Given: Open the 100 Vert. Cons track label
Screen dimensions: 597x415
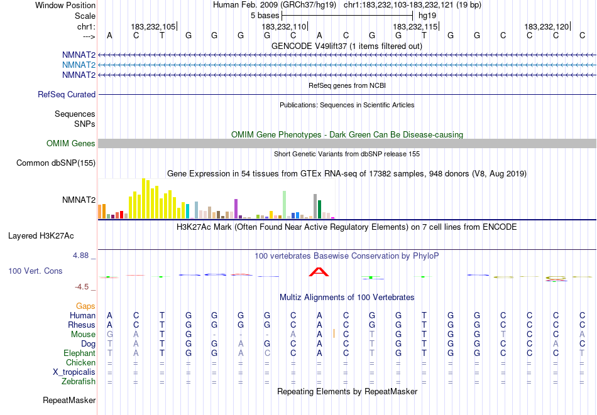Looking at the screenshot, I should [35, 271].
